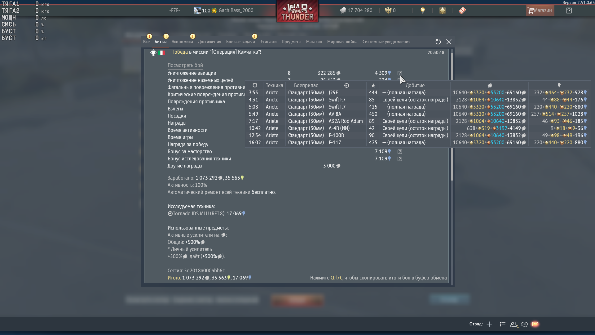Open the Достижения tab
The image size is (595, 335).
(x=209, y=42)
